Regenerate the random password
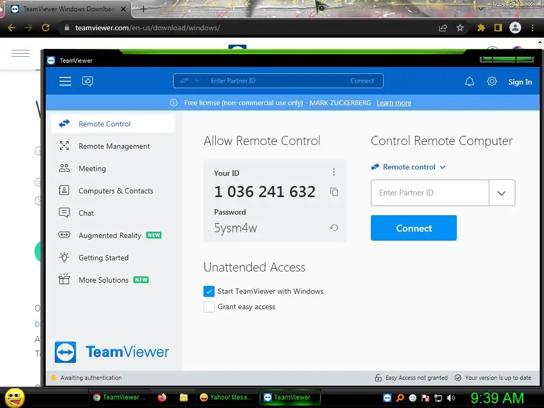This screenshot has height=408, width=544. tap(334, 227)
